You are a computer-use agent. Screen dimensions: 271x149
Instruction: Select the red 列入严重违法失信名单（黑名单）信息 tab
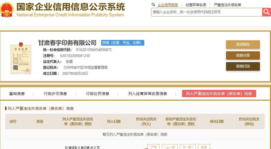[219, 94]
